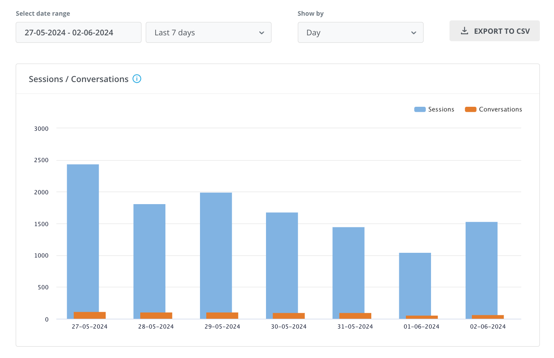Image resolution: width=554 pixels, height=358 pixels.
Task: Click the download icon in Export to CSV
Action: click(464, 31)
